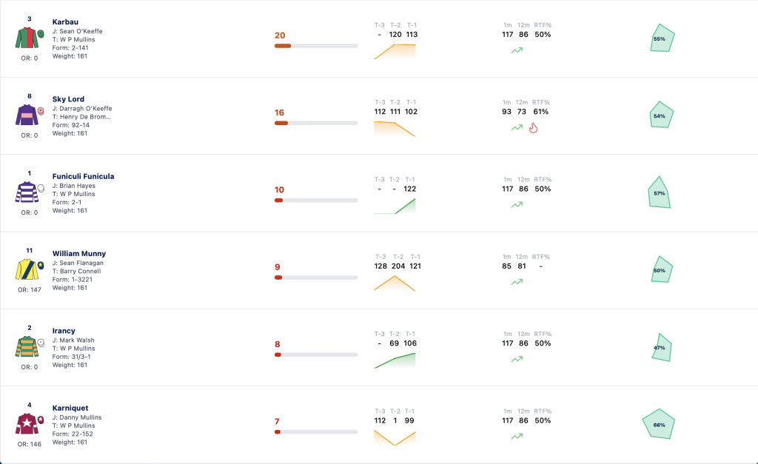Click William Munny's T-3 T-2 T-1 sparkline
The image size is (758, 464).
(x=395, y=283)
